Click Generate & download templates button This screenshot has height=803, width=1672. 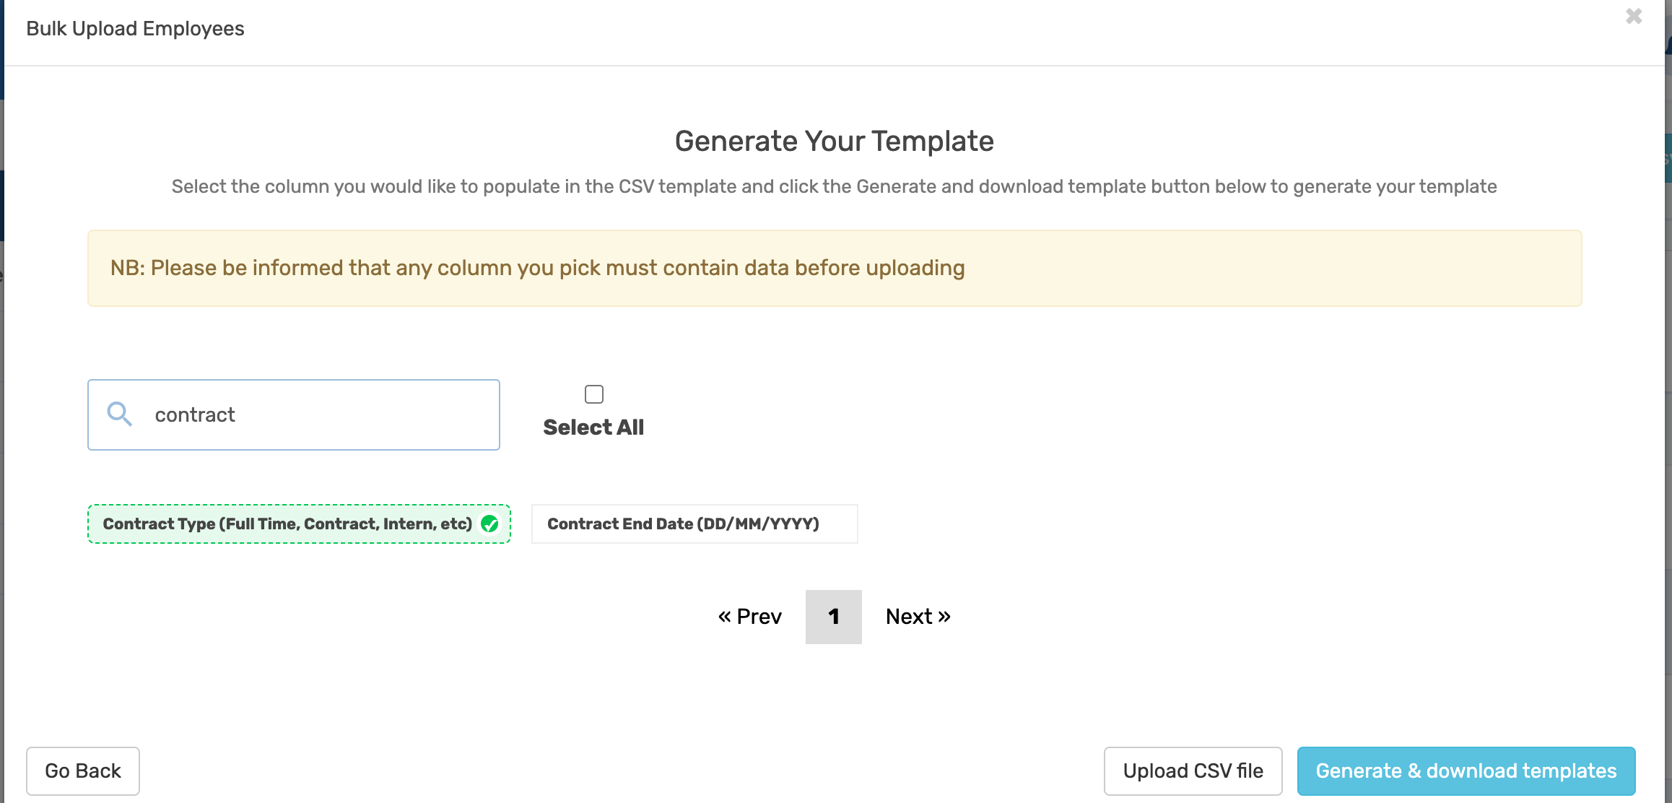pyautogui.click(x=1466, y=771)
